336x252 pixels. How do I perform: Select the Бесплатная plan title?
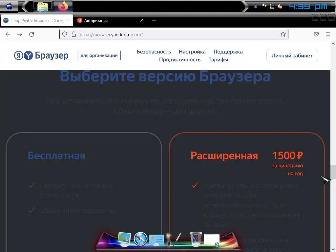click(x=56, y=156)
